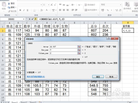Select row 2 header
Screen dimensions: 138x103
point(3,30)
